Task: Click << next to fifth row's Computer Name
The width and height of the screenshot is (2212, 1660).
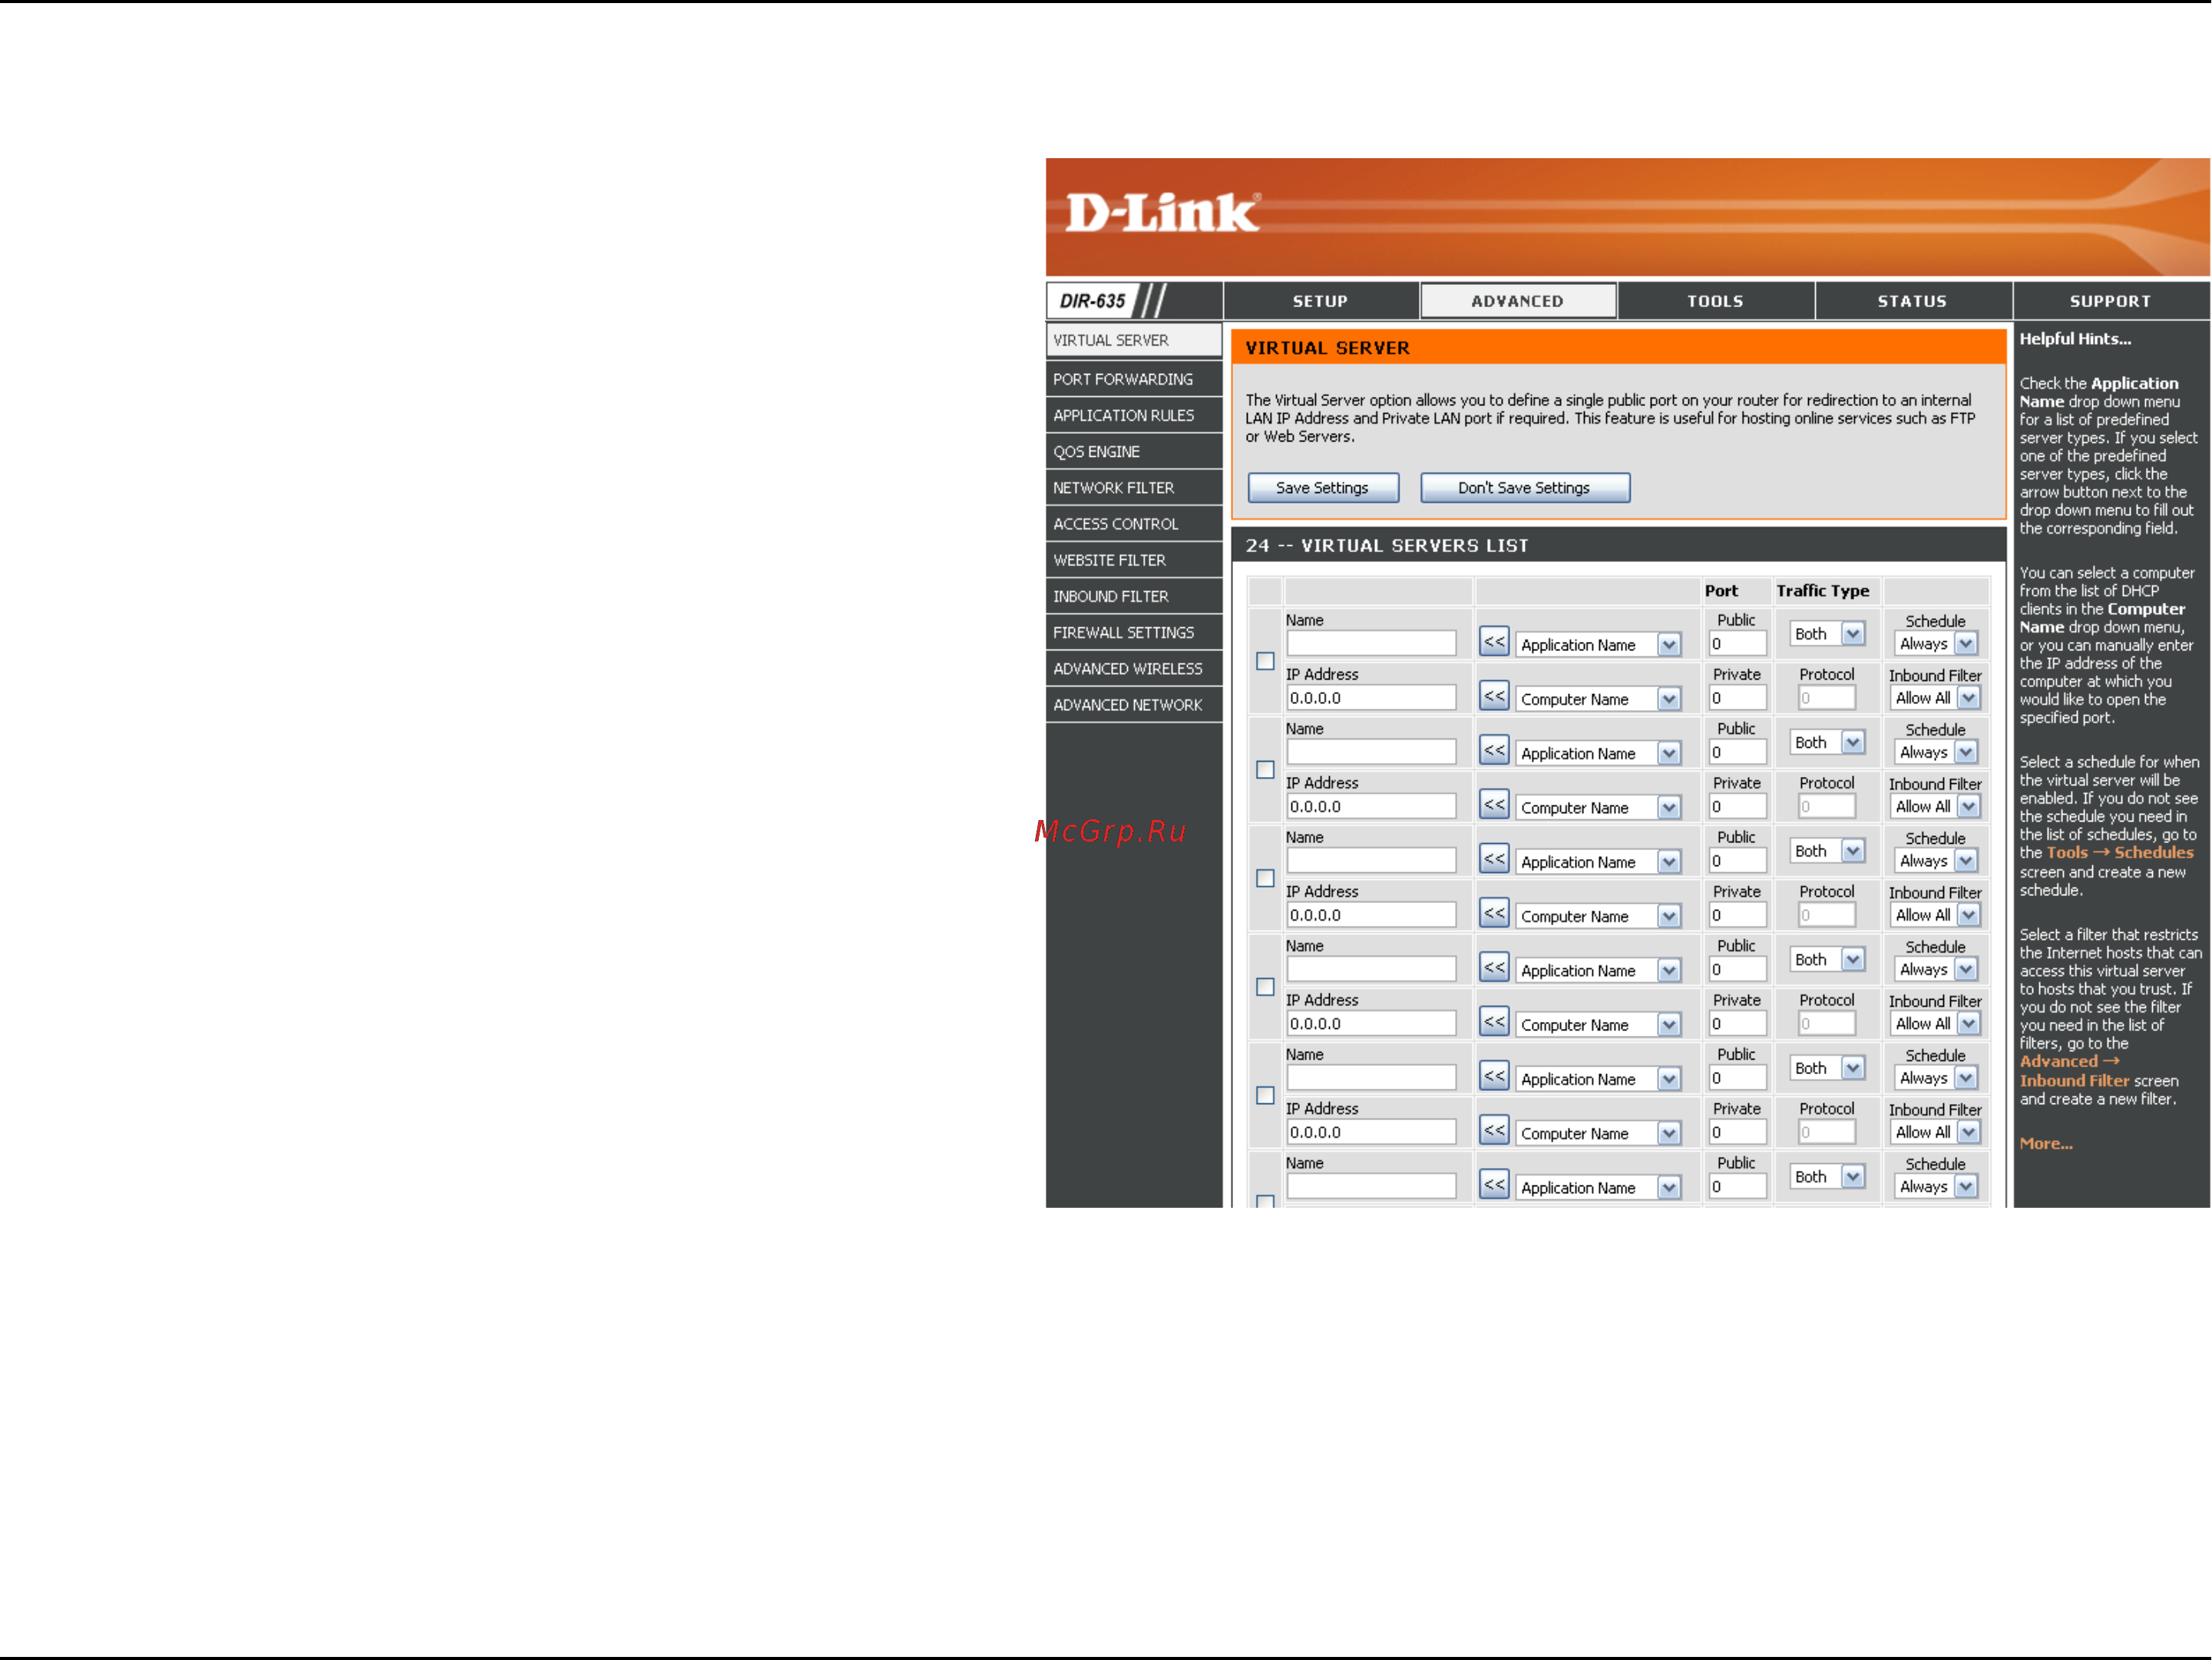Action: tap(1494, 1131)
